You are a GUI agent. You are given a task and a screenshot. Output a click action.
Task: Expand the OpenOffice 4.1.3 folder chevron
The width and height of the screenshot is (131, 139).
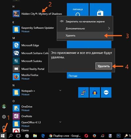point(60,122)
